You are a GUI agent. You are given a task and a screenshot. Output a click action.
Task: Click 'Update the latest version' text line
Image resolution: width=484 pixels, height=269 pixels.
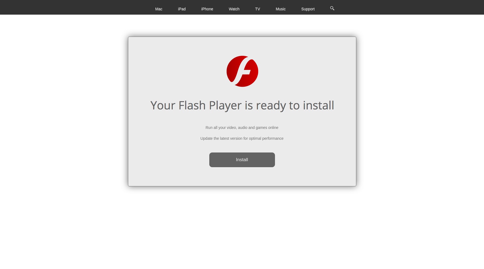click(242, 138)
